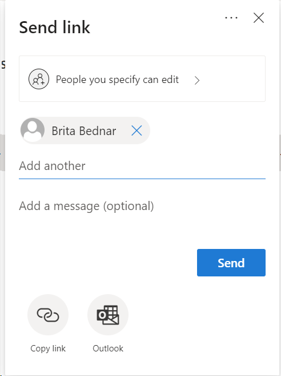Viewport: 281px width, 376px height.
Task: Click the people-with-plus link settings icon
Action: tap(39, 79)
